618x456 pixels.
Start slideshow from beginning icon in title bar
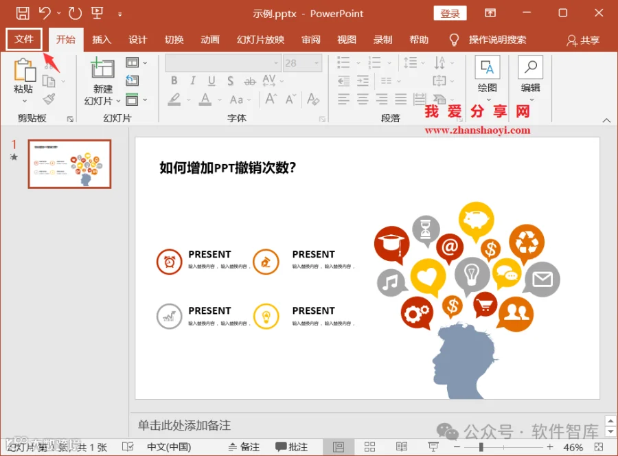click(98, 13)
